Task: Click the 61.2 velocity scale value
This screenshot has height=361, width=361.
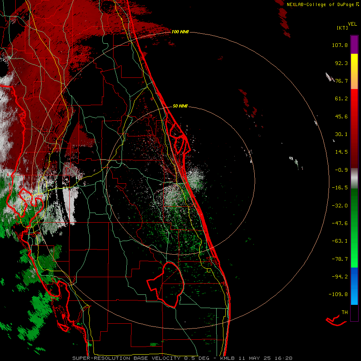Action: 341,99
